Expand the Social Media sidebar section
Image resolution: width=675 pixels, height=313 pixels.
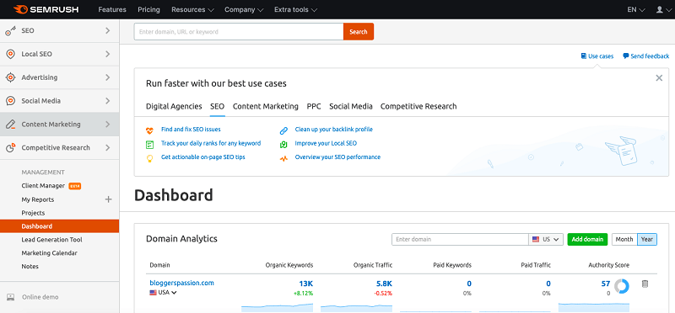[108, 101]
